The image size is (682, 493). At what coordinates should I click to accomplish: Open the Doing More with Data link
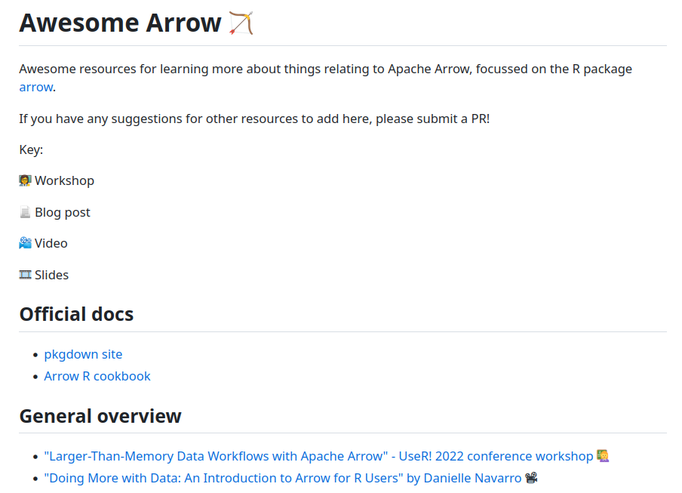283,479
